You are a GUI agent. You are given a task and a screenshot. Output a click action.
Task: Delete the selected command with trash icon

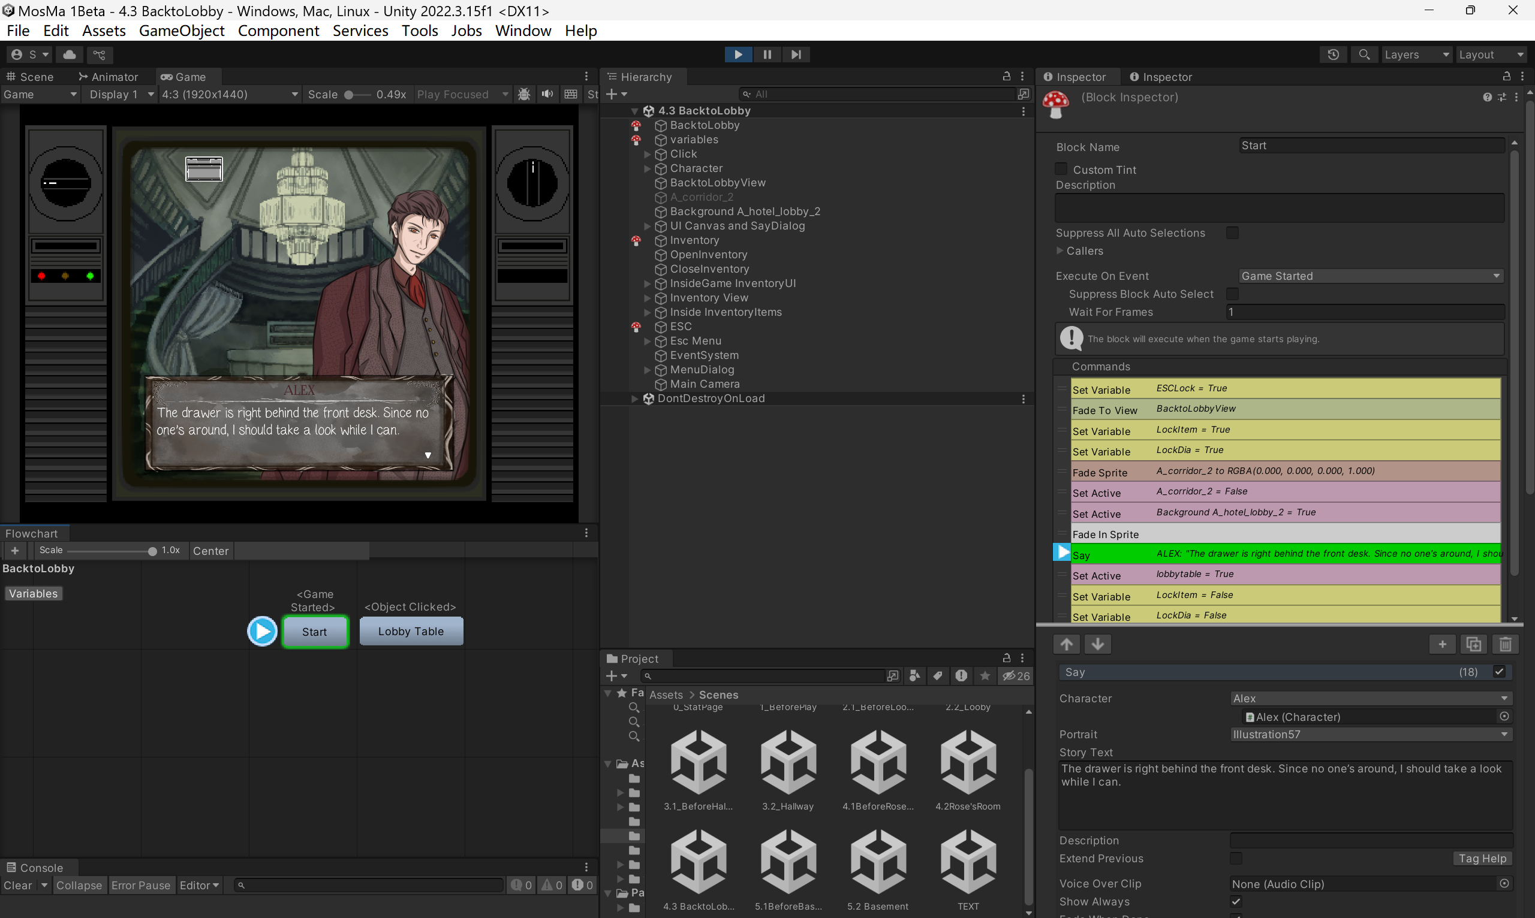pos(1505,644)
